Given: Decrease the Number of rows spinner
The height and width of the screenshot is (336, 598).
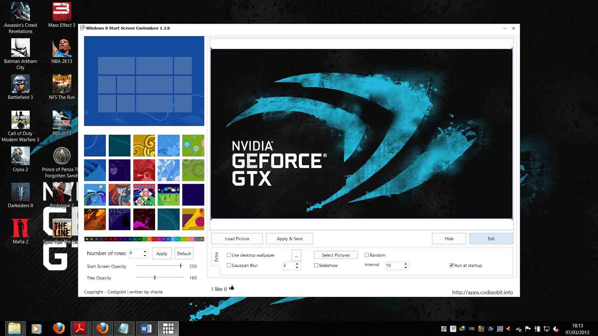Looking at the screenshot, I should pos(145,256).
